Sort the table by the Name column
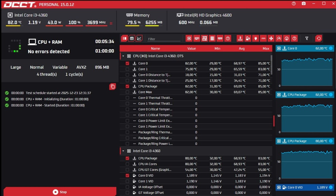This screenshot has width=336, height=196. tap(155, 48)
